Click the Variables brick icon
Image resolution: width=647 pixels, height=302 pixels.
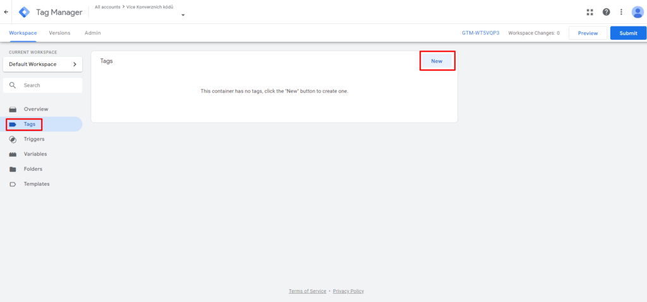pos(13,154)
